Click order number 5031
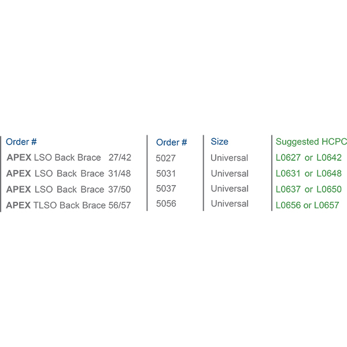The image size is (347, 347). tap(166, 173)
